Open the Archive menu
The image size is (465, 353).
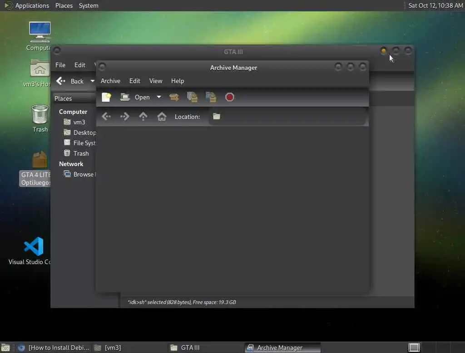[110, 81]
